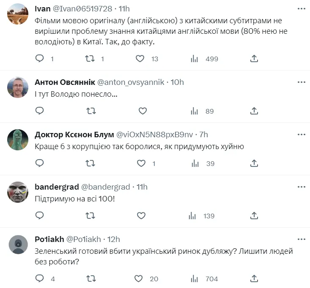The width and height of the screenshot is (310, 288).
Task: Click bandergrad's profile avatar
Action: [18, 192]
